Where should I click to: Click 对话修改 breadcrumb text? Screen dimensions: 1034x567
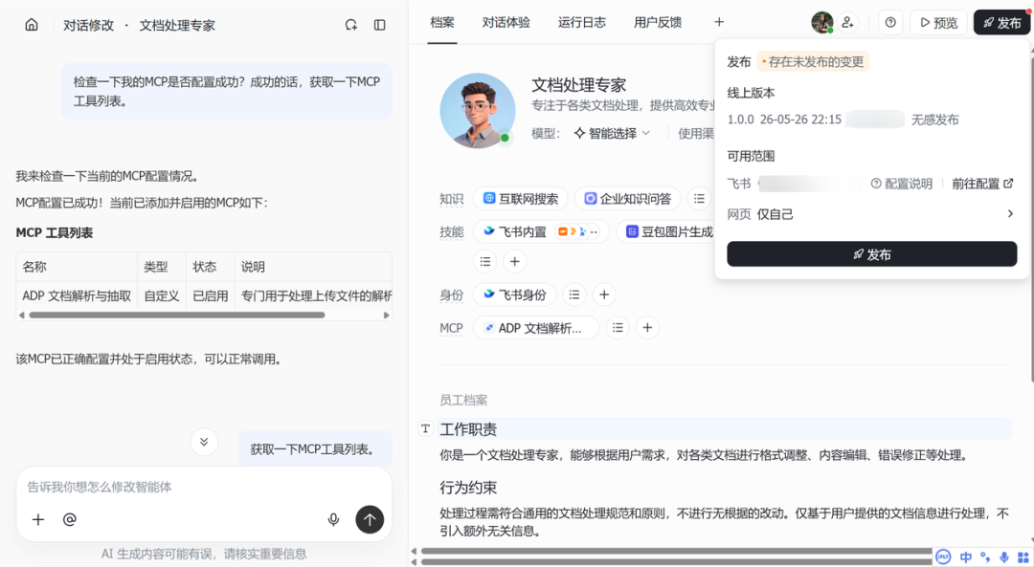[88, 25]
